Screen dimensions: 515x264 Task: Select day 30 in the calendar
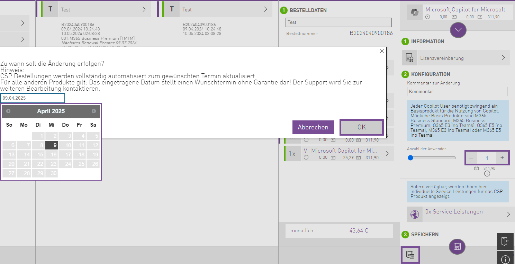(52, 173)
